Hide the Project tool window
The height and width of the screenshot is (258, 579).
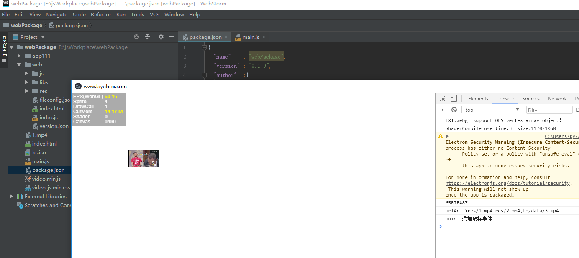172,37
